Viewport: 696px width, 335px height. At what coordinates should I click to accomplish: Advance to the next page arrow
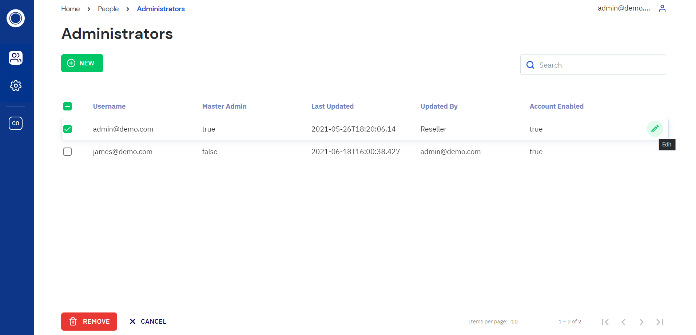[641, 322]
